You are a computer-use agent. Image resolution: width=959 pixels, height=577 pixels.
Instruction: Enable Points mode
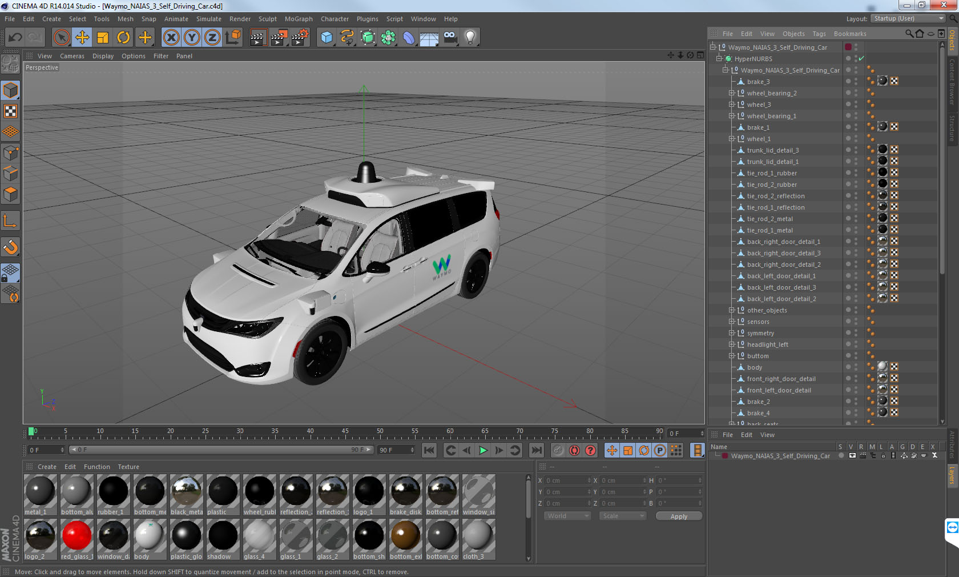(11, 153)
